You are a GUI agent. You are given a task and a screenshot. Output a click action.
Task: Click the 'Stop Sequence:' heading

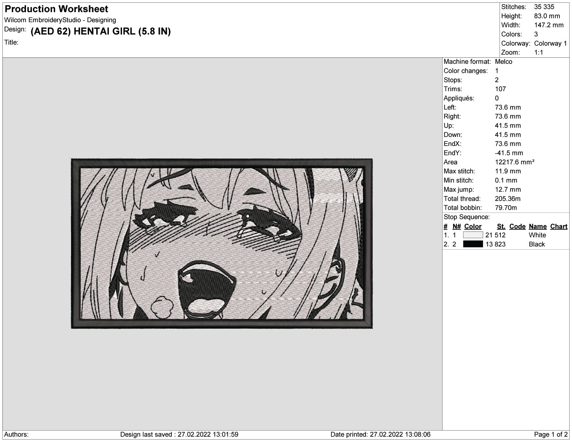coord(467,217)
